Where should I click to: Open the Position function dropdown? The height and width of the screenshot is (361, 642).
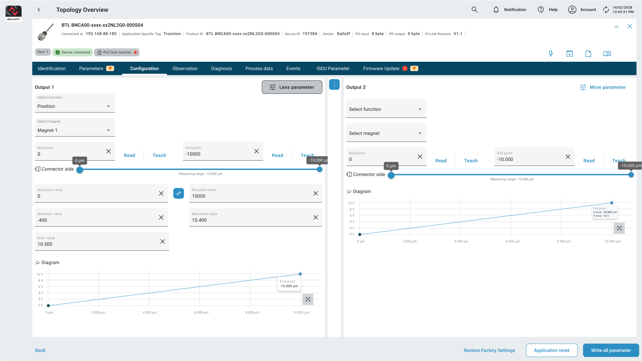[x=75, y=106]
